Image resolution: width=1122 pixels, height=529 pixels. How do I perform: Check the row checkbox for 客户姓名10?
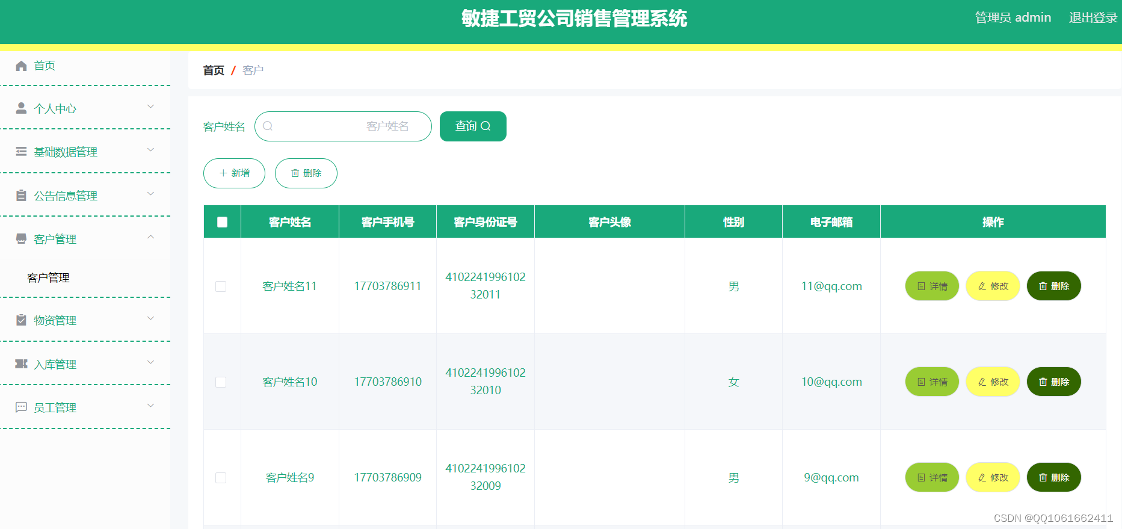click(x=221, y=382)
